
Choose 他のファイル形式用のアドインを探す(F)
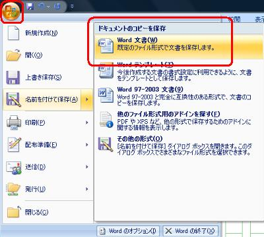coord(180,120)
